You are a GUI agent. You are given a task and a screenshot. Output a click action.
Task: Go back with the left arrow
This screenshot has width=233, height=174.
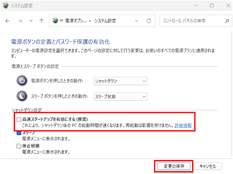(8, 21)
